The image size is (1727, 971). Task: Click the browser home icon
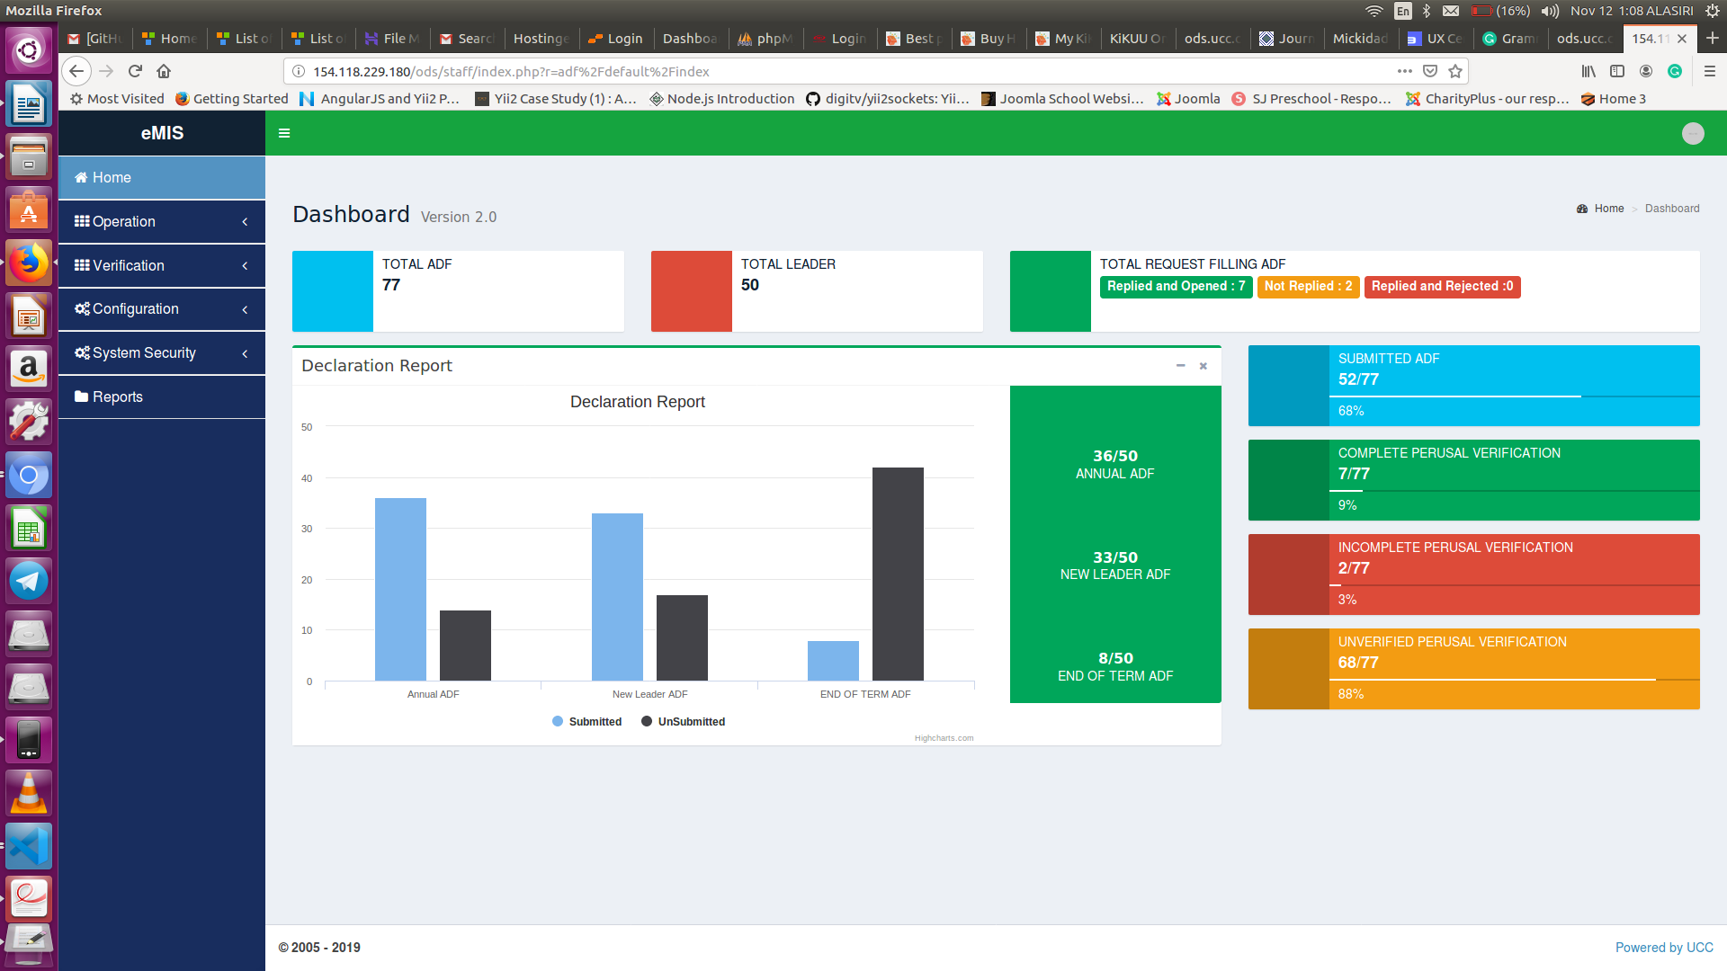pyautogui.click(x=164, y=71)
